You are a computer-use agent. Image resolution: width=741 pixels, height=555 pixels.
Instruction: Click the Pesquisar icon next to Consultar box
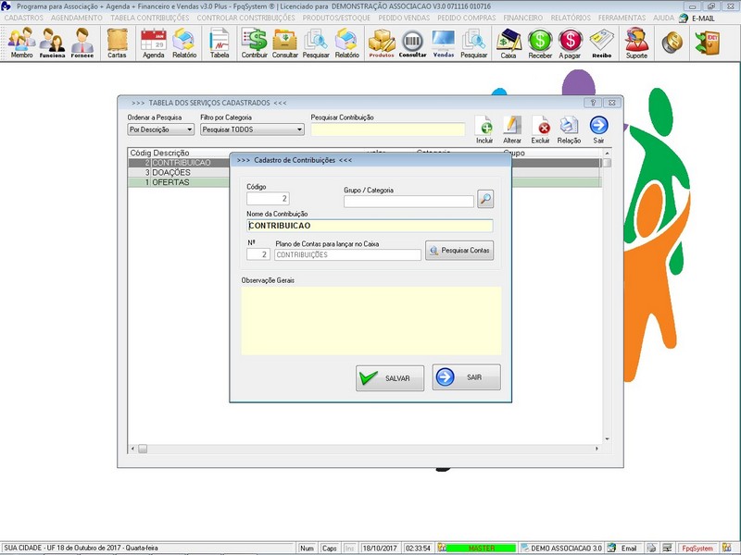coord(316,43)
